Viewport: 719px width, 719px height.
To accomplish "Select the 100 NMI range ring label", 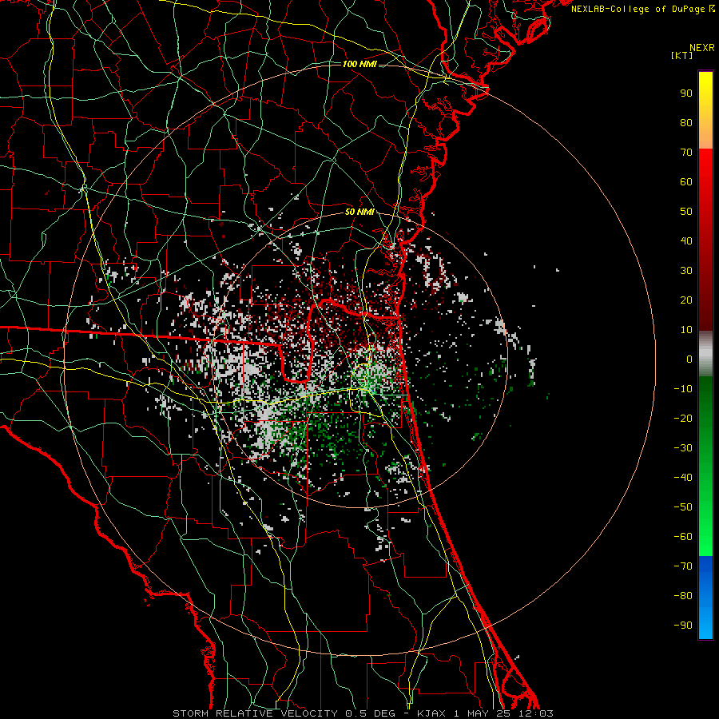I will 359,64.
